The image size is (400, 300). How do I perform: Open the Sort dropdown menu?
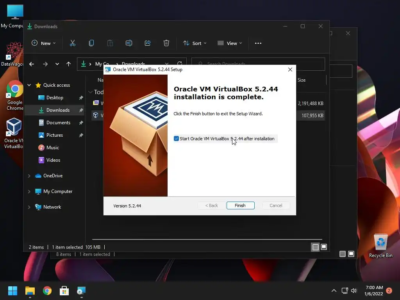tap(195, 43)
